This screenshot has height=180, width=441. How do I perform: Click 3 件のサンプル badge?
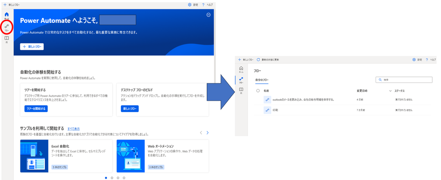pyautogui.click(x=156, y=167)
